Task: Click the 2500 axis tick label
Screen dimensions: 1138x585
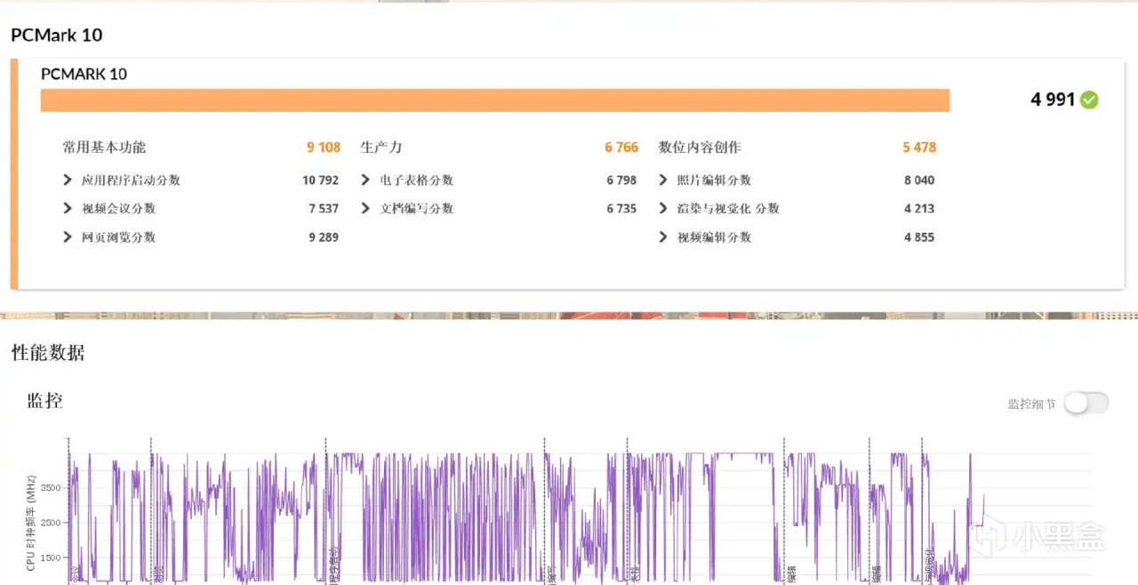Action: pos(51,523)
